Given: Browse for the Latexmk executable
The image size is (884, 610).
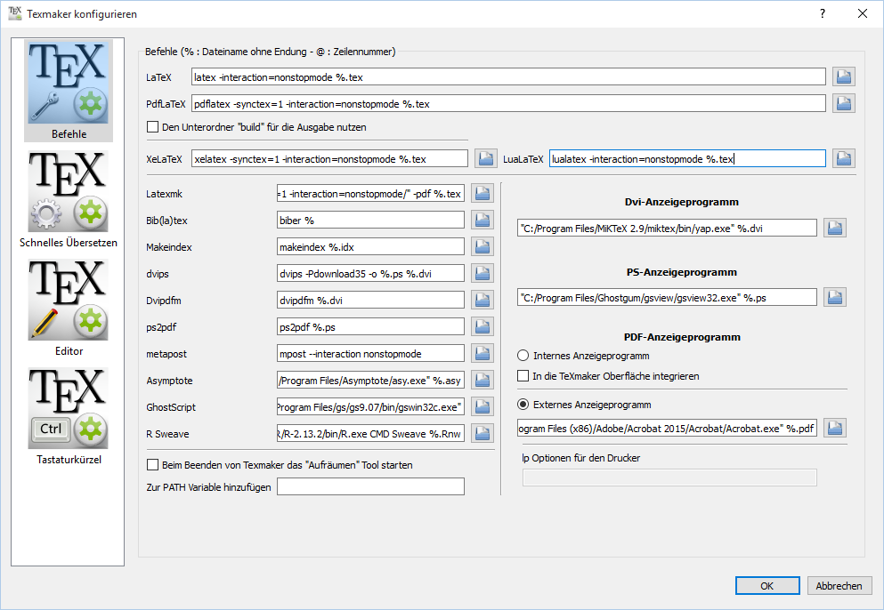Looking at the screenshot, I should (x=482, y=193).
